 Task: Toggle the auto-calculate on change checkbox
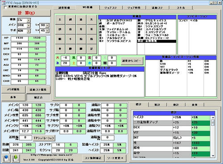click(5, 7)
